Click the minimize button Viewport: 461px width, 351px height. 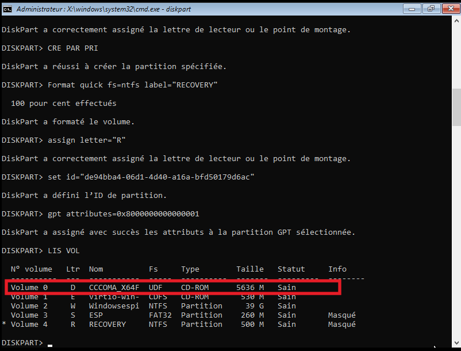point(412,9)
